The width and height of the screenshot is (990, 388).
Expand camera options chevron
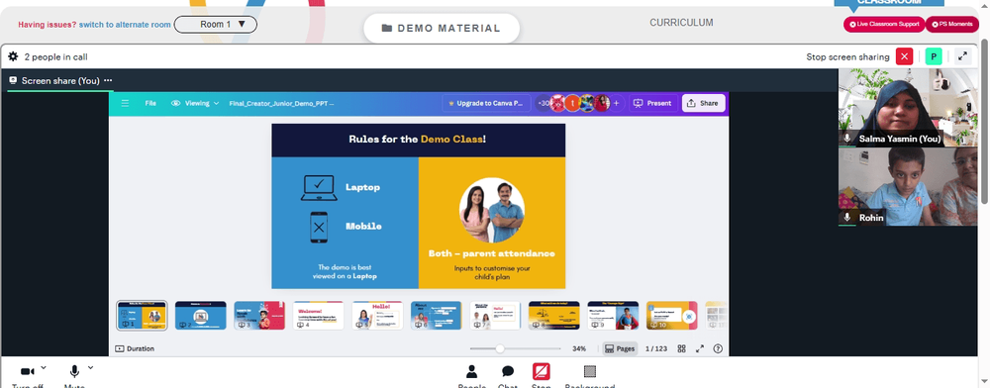tap(44, 367)
